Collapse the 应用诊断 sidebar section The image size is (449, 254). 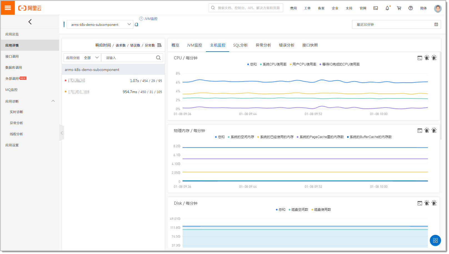click(x=53, y=101)
